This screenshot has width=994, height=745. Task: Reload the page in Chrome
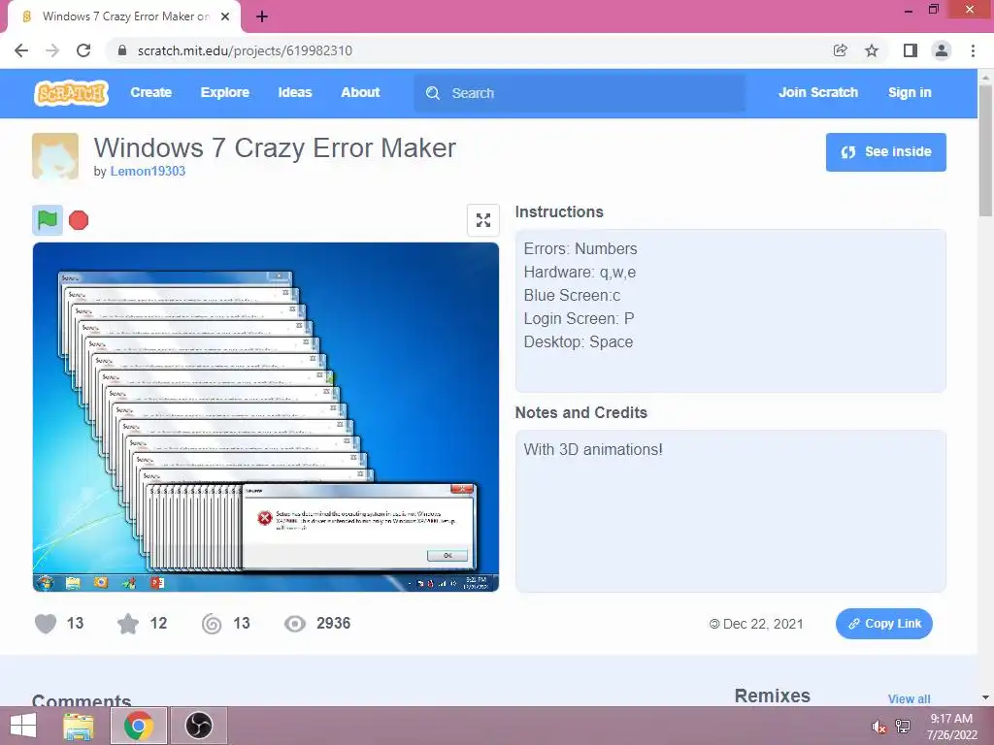[83, 50]
